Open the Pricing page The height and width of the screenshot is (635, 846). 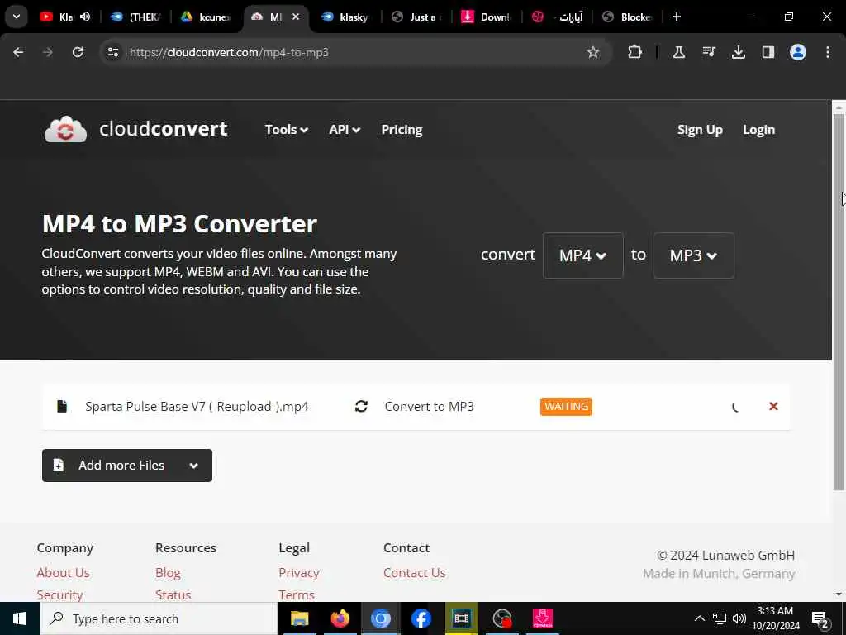(x=402, y=130)
